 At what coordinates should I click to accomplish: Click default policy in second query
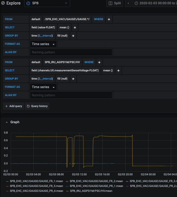36,62
